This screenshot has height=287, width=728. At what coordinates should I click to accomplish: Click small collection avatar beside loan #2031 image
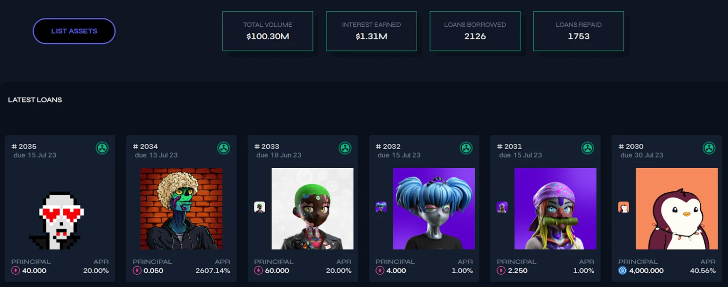502,207
